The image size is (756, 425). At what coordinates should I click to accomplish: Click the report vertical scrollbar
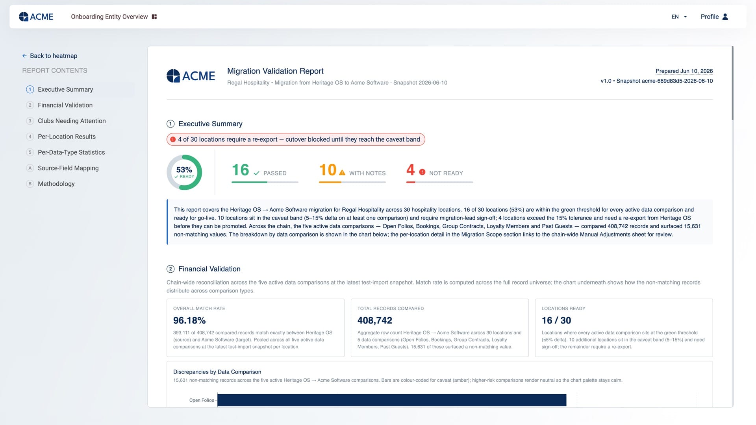coord(732,83)
